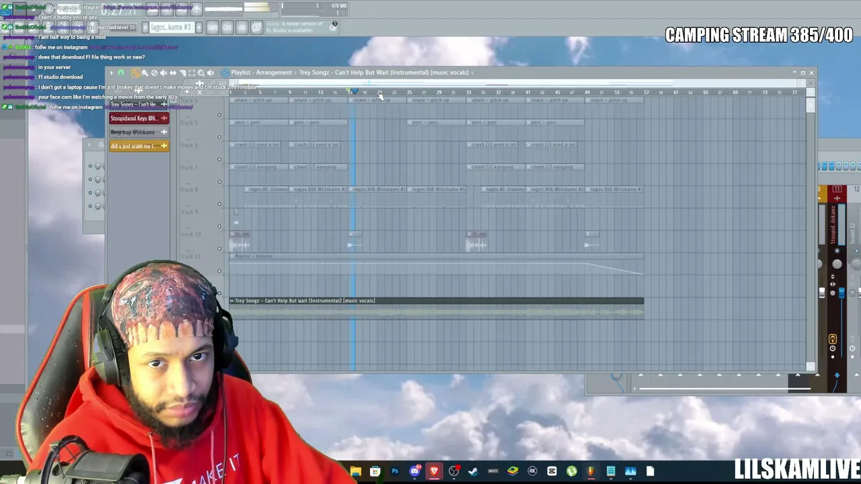Toggle the snap magnet in playlist toolbar
This screenshot has width=861, height=484.
pyautogui.click(x=121, y=73)
